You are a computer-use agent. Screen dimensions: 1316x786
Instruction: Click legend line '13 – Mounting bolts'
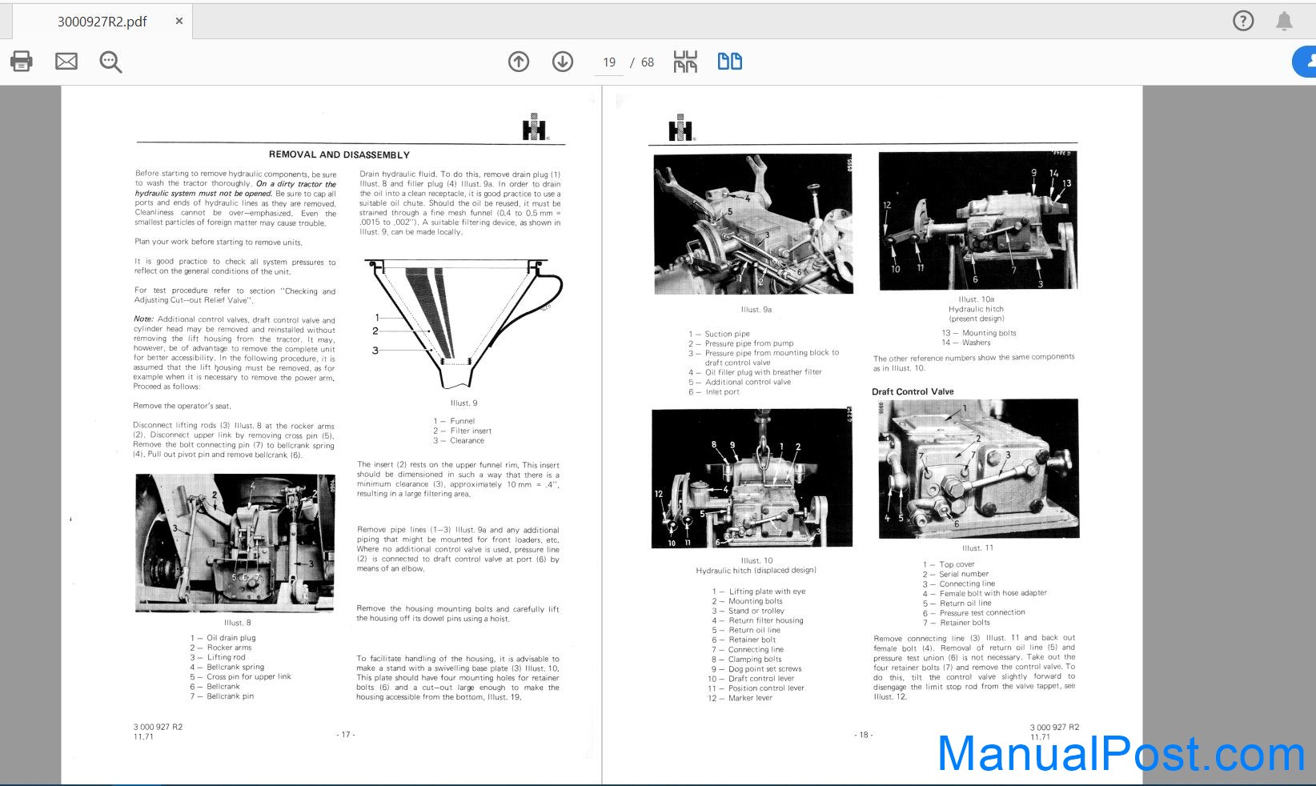979,333
